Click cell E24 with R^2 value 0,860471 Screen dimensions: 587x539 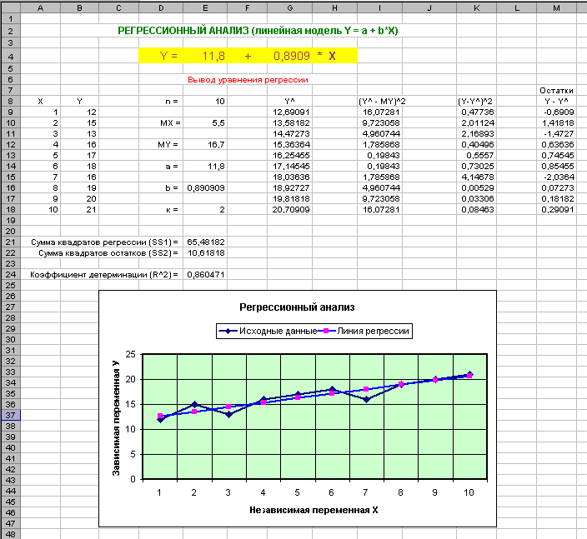click(205, 275)
